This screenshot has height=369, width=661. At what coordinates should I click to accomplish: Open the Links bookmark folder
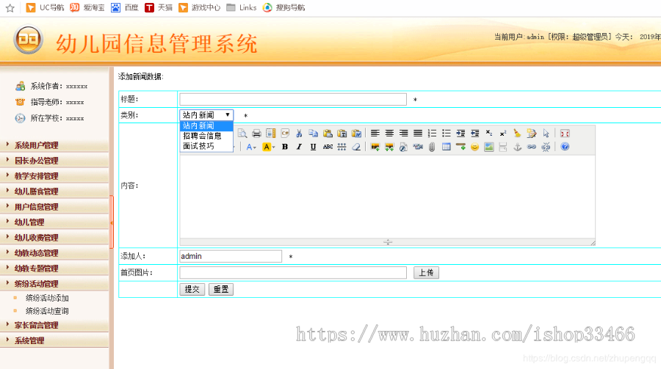pyautogui.click(x=242, y=7)
